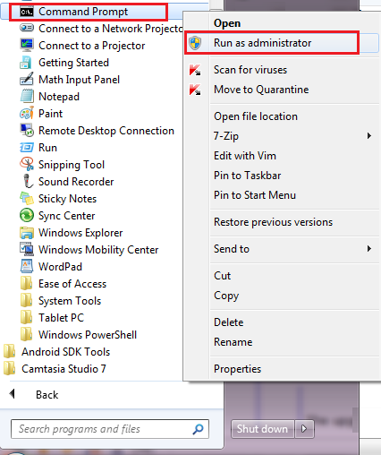Click the Kaspersky Scan for viruses icon
381x455 pixels.
click(195, 70)
